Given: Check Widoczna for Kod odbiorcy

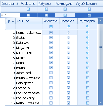Looking at the screenshot, I should pos(51,98).
